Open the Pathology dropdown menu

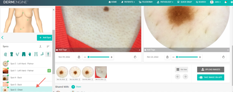pos(165,2)
